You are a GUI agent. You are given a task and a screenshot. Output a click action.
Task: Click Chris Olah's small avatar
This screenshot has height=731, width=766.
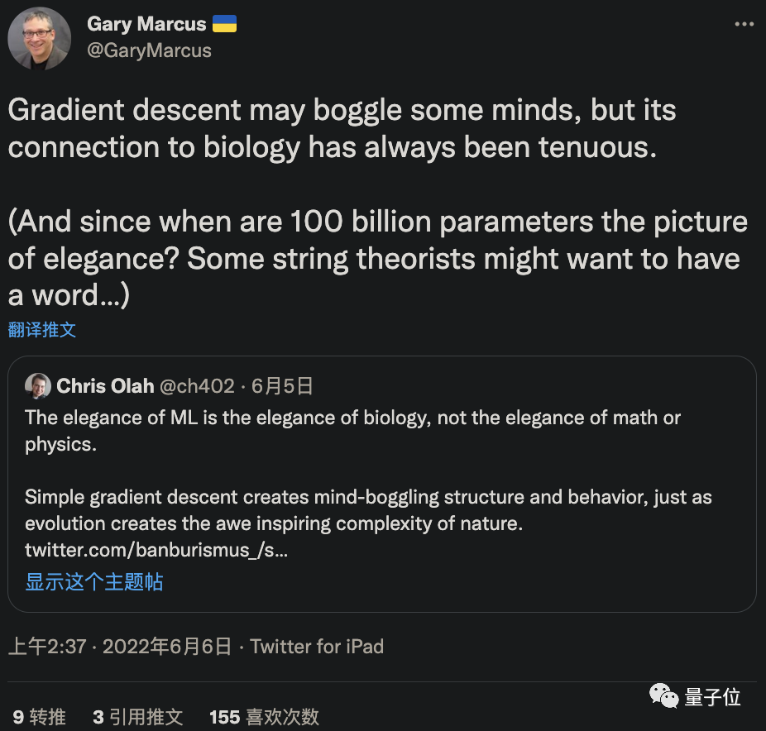click(37, 385)
